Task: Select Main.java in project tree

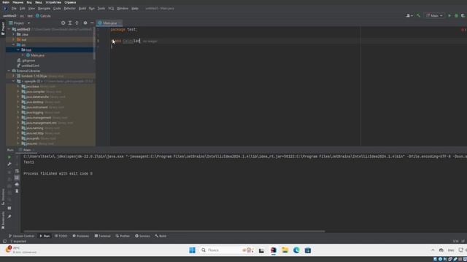Action: click(37, 55)
